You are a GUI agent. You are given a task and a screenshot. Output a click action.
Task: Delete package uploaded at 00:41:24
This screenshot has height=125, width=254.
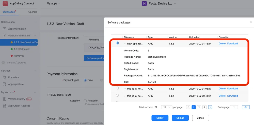click(222, 96)
